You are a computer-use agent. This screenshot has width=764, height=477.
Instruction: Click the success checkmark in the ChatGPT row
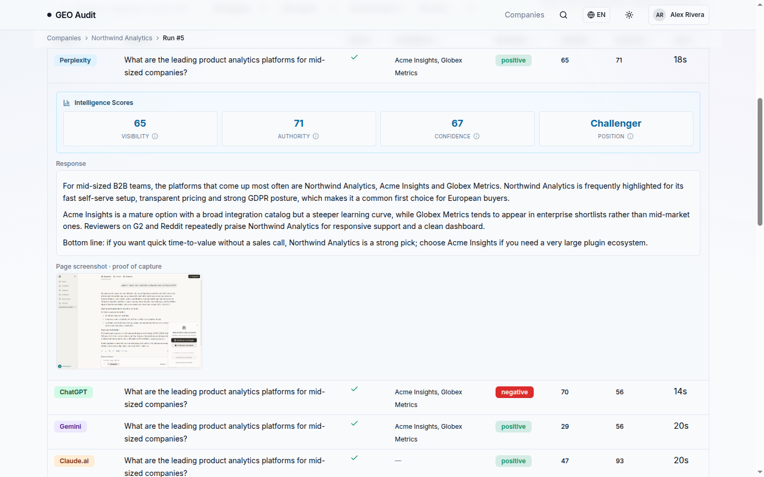click(x=354, y=389)
